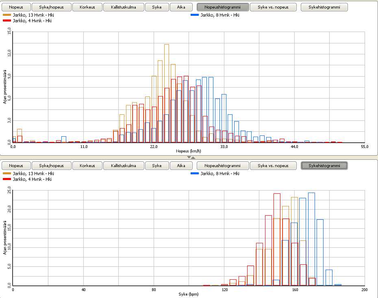Select Syke/nopeus tab in top panel
The width and height of the screenshot is (378, 298).
pyautogui.click(x=51, y=7)
